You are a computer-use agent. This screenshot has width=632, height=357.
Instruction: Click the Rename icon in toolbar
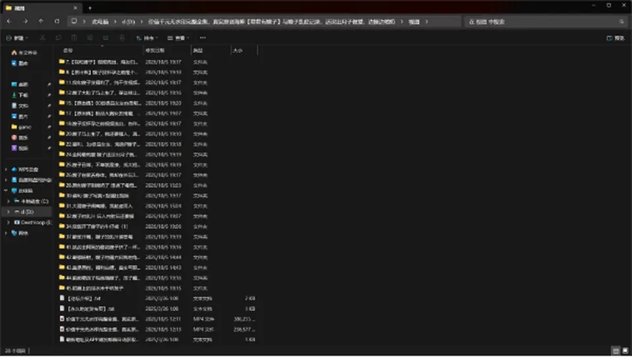pos(90,38)
